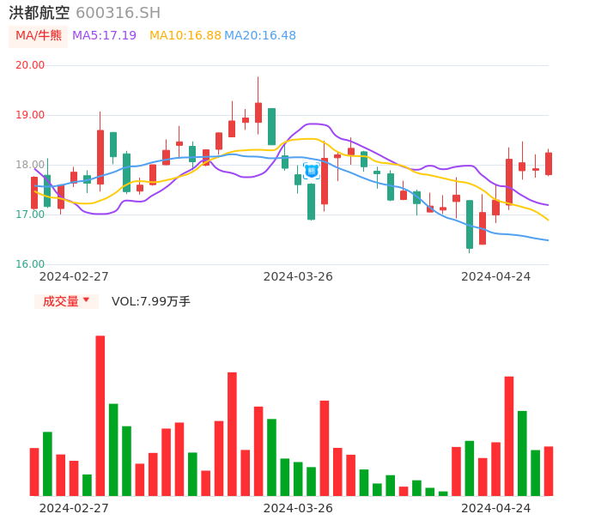Open the 洪都航空 stock name
This screenshot has width=589, height=520.
tap(39, 13)
